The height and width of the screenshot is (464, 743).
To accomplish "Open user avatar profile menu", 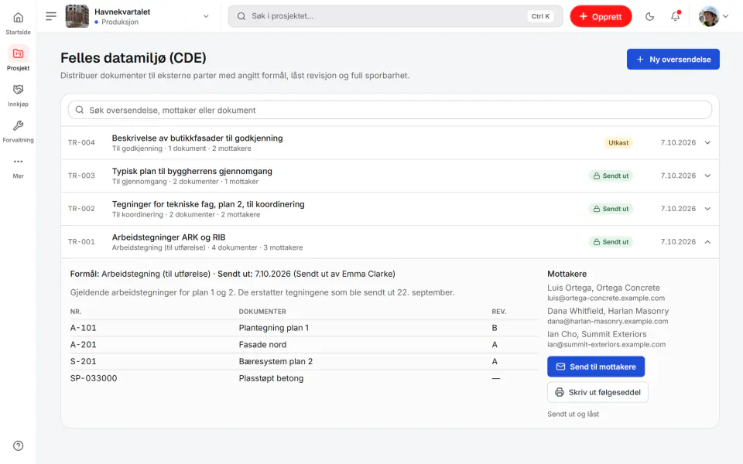I will (x=713, y=16).
